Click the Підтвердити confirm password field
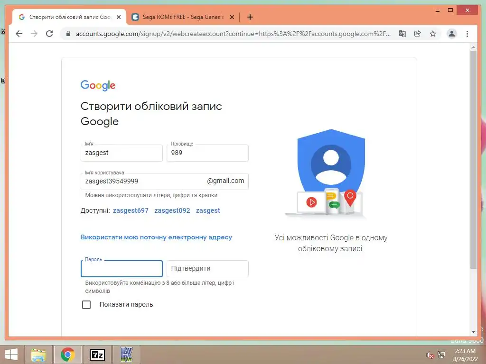This screenshot has width=486, height=364. pyautogui.click(x=207, y=269)
